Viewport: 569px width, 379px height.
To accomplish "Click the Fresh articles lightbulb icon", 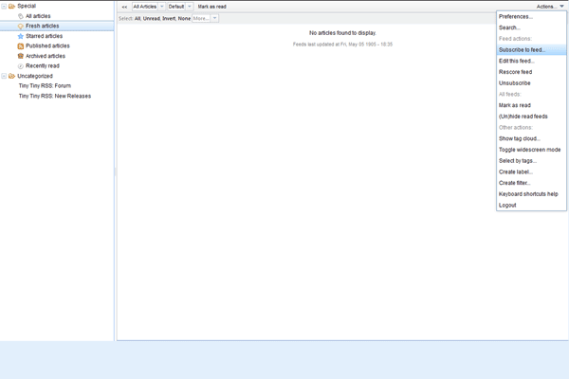I will point(21,26).
